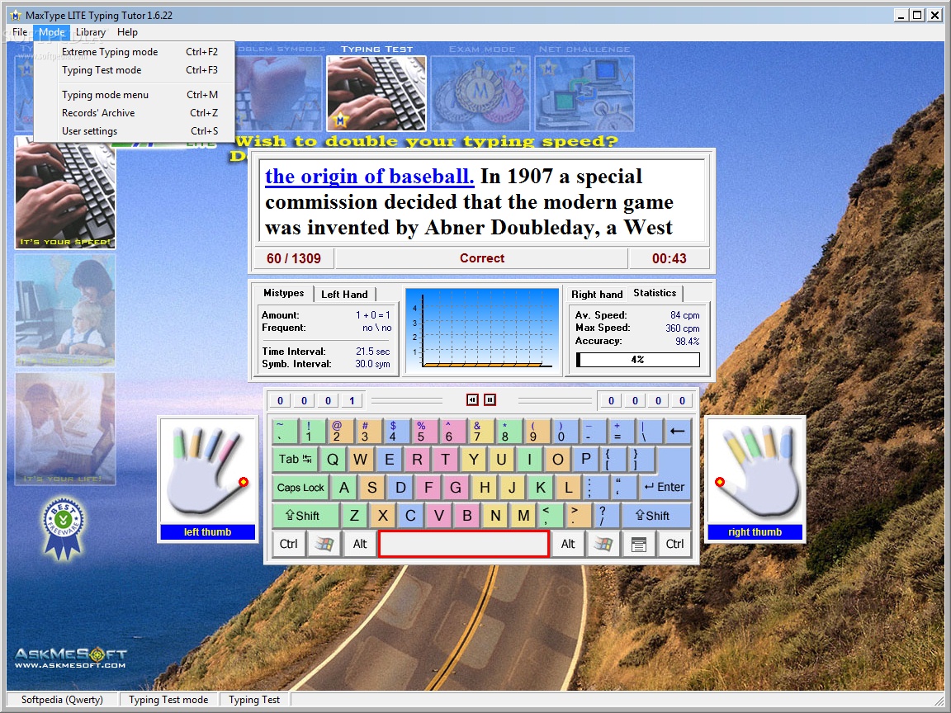951x713 pixels.
Task: Open the Library menu
Action: [x=91, y=32]
